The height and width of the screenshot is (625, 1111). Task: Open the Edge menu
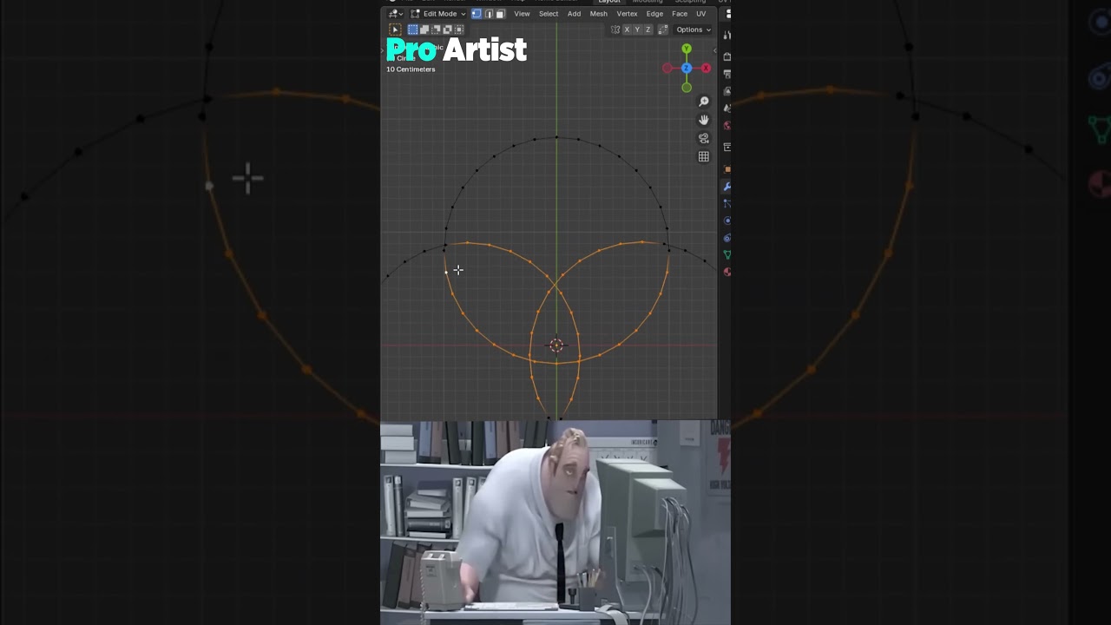point(654,14)
